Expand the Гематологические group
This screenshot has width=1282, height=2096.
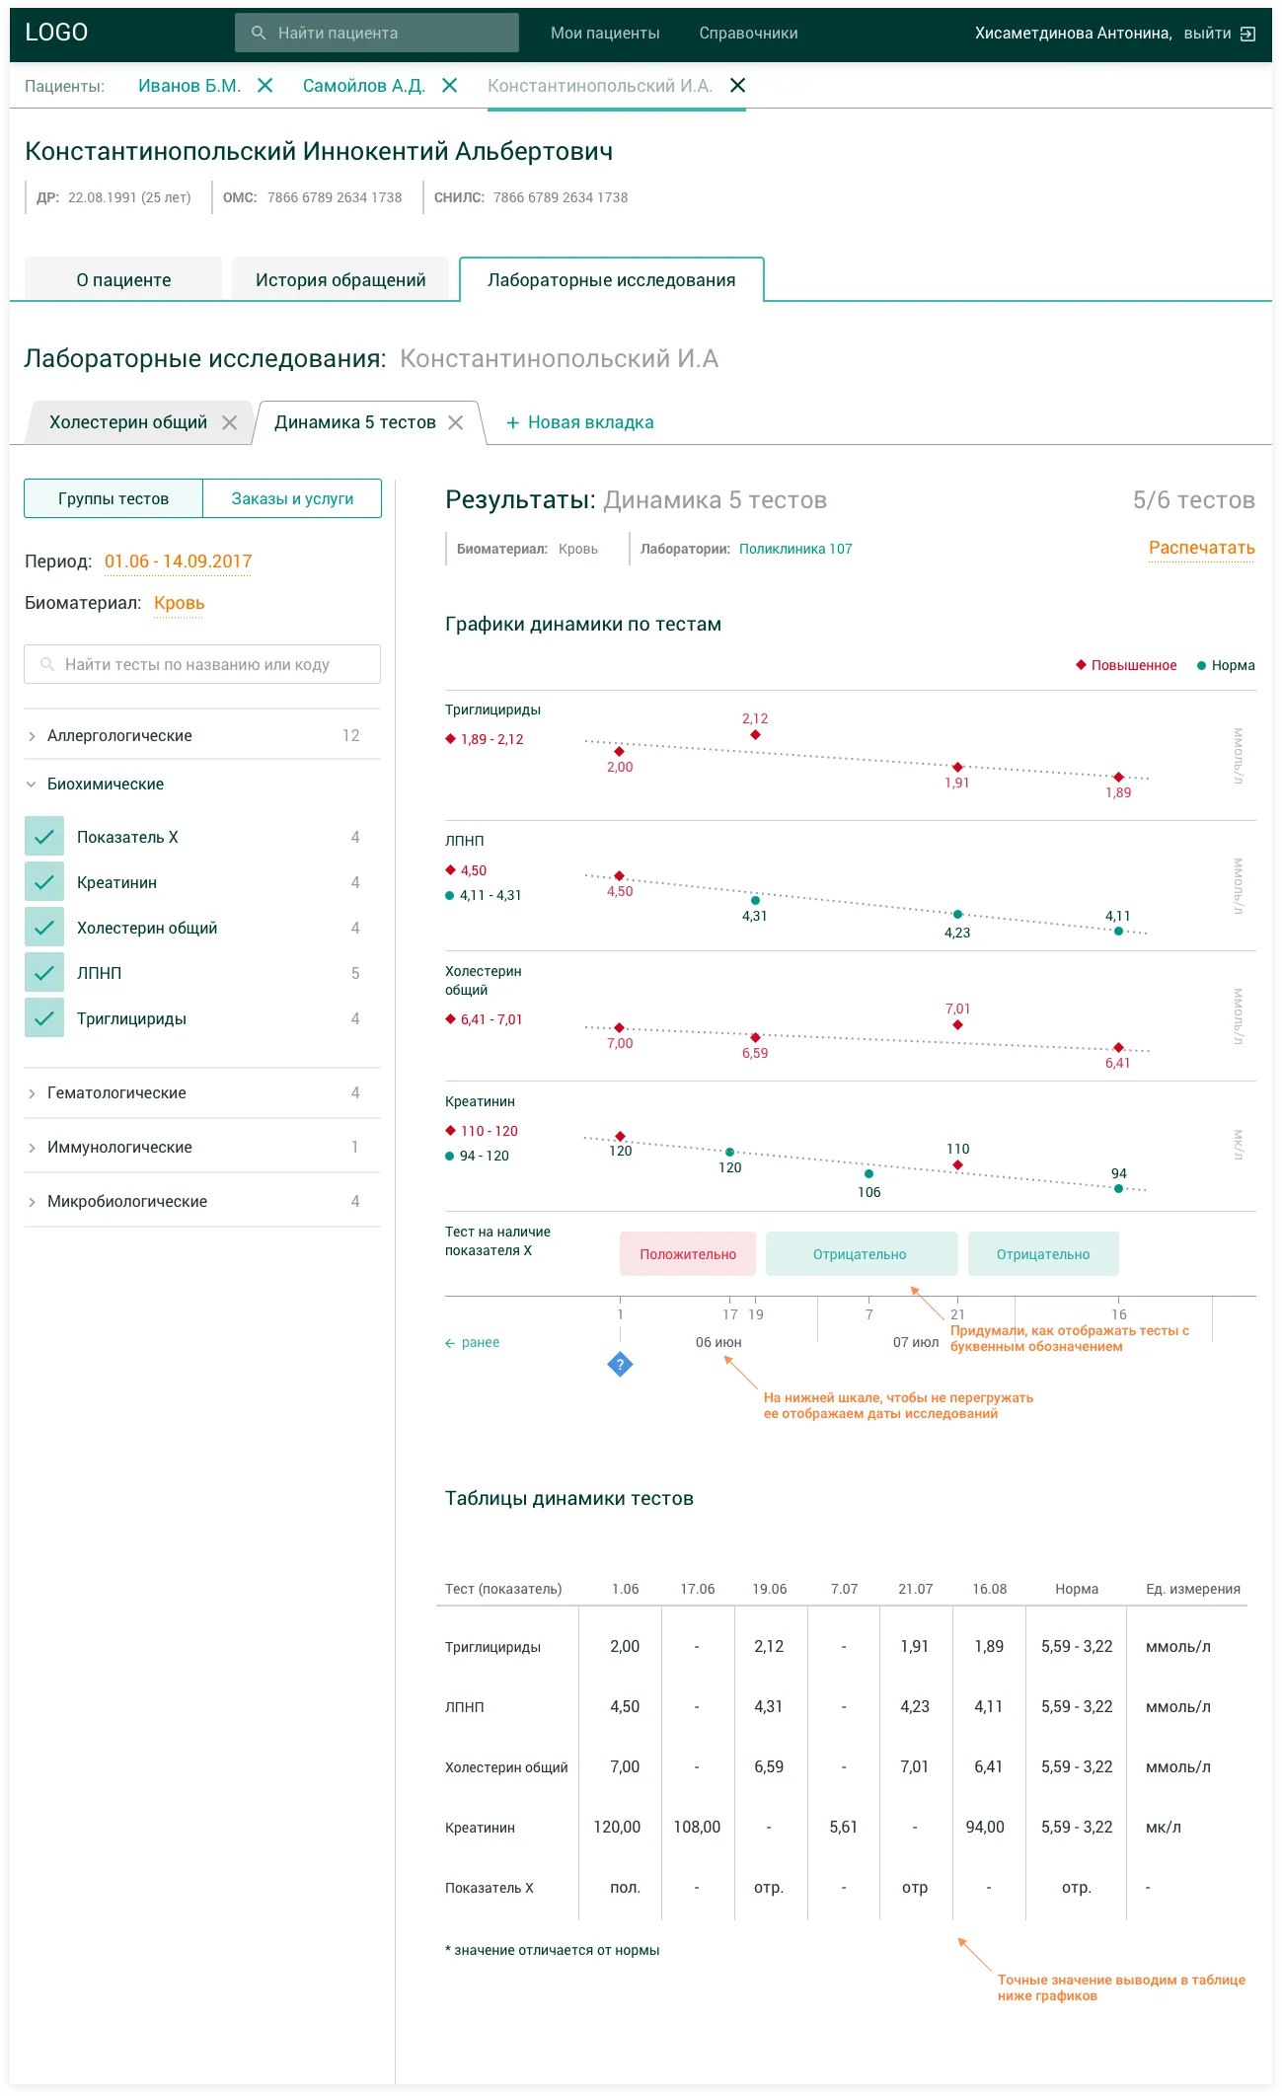coord(201,1092)
